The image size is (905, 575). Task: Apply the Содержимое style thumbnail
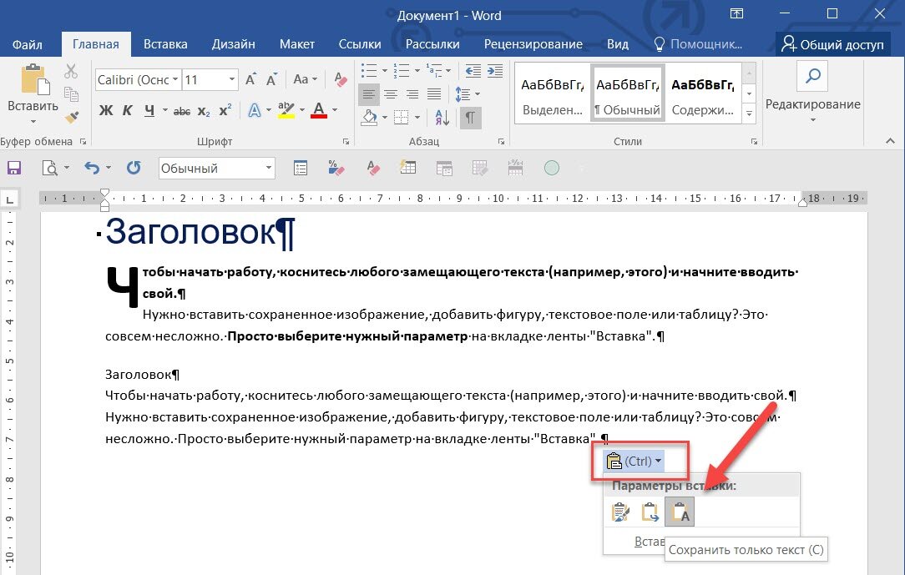702,93
